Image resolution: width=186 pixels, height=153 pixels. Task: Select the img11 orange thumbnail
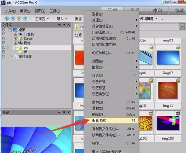click(168, 90)
